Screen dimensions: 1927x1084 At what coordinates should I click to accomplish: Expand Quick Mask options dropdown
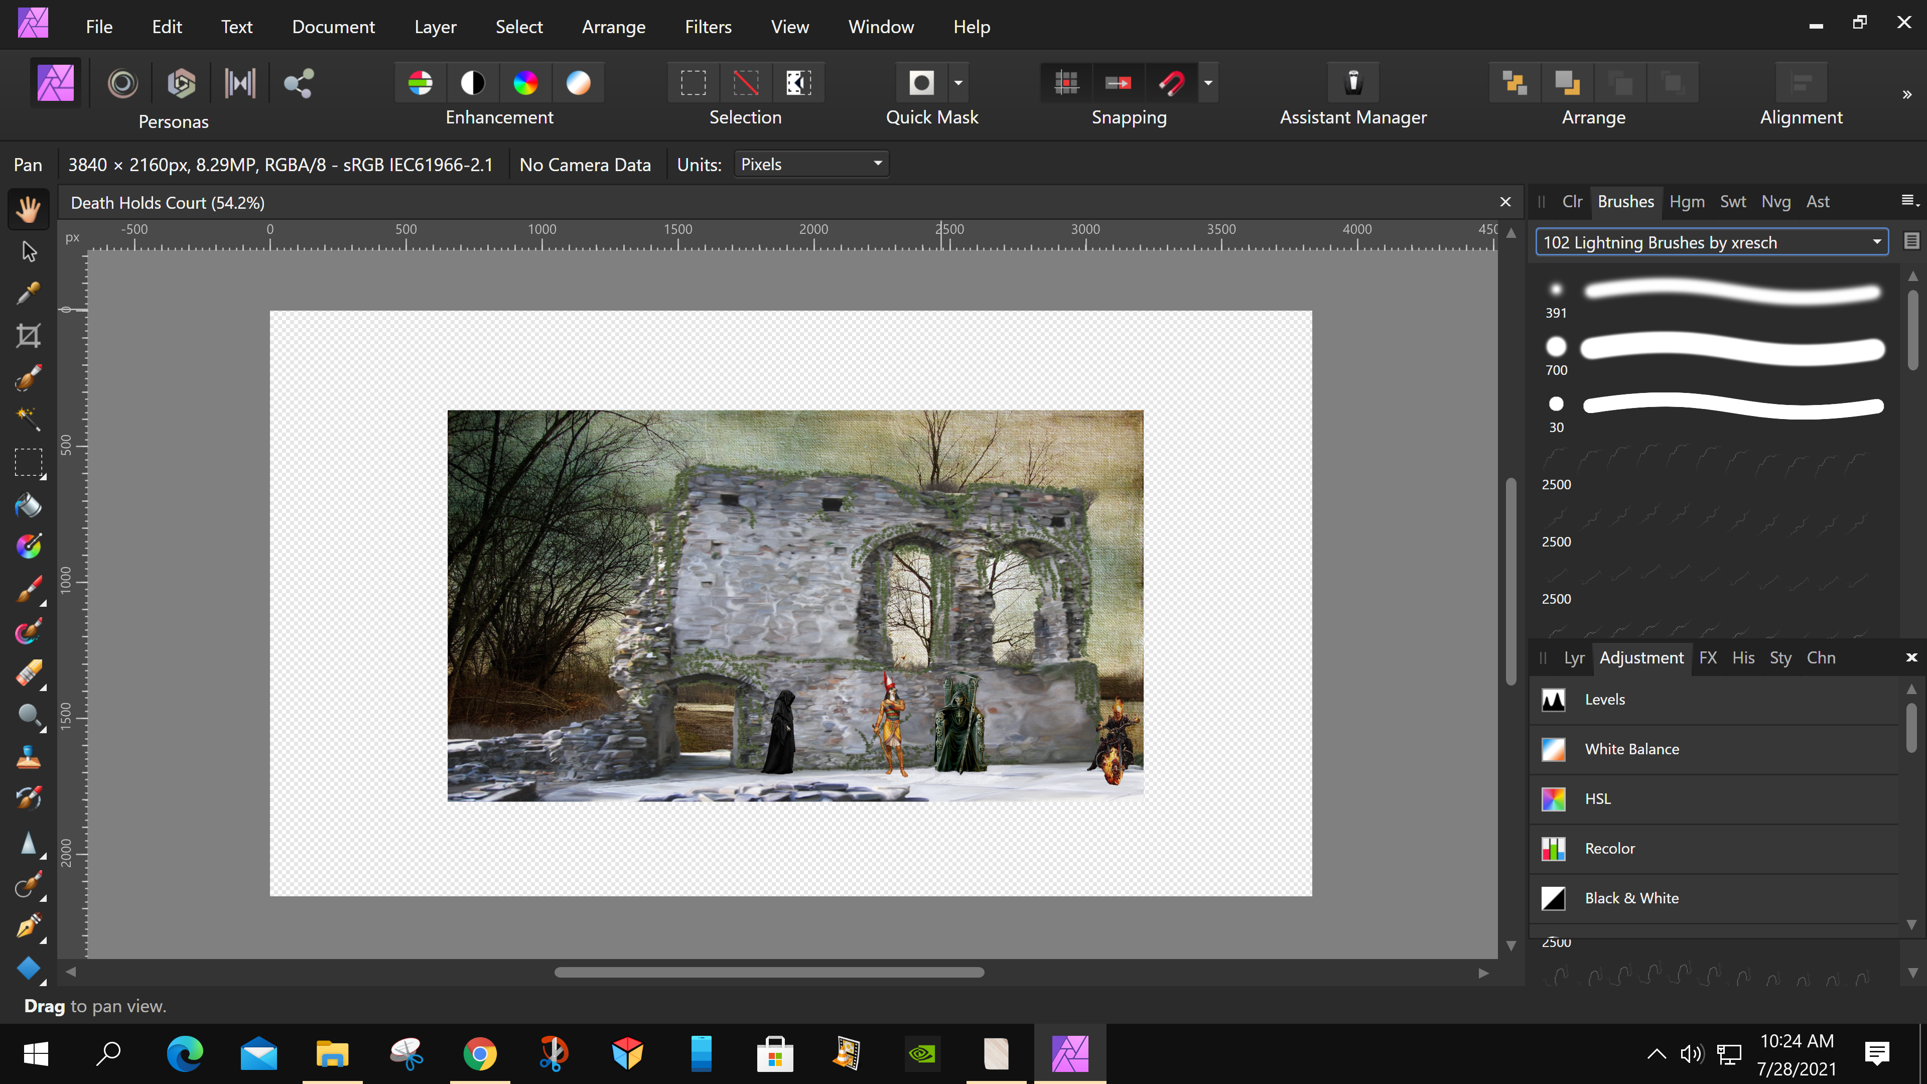pyautogui.click(x=958, y=82)
